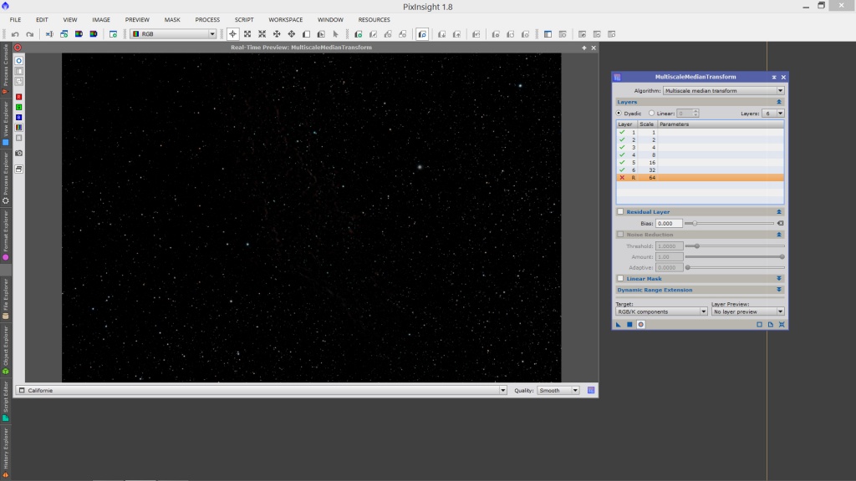Enable the Residual Layer checkbox
856x481 pixels.
(620, 212)
